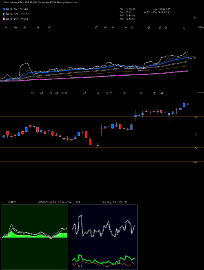204x270 pixels.
Task: Click the Tops marker row label
Action: [201, 27]
